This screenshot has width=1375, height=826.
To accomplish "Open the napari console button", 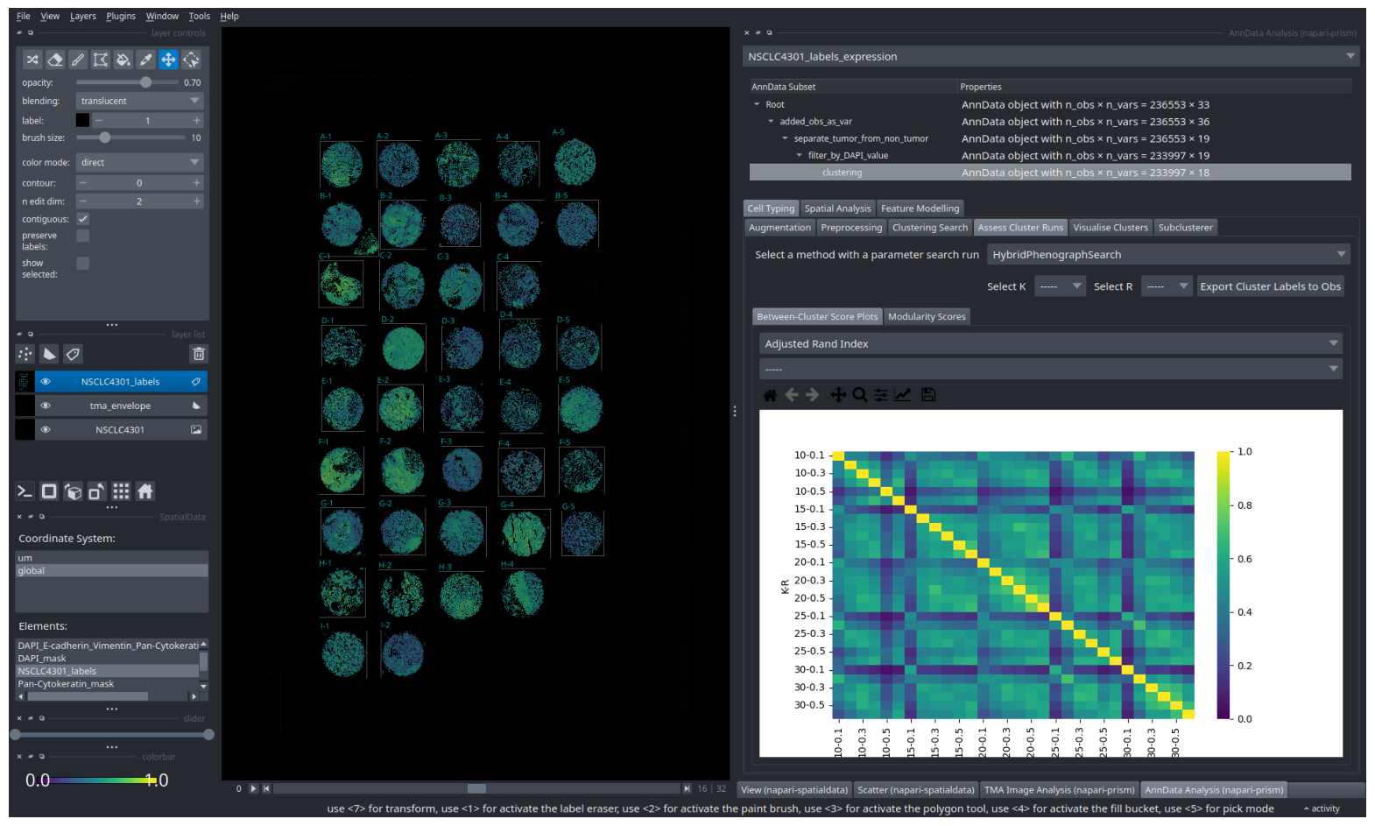I will (x=25, y=491).
